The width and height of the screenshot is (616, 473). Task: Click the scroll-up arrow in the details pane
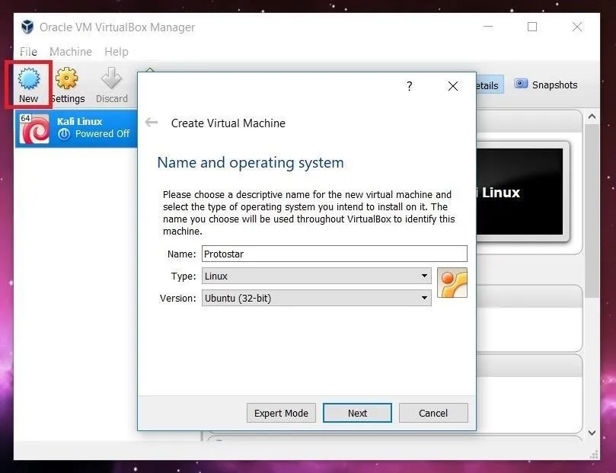(x=592, y=117)
